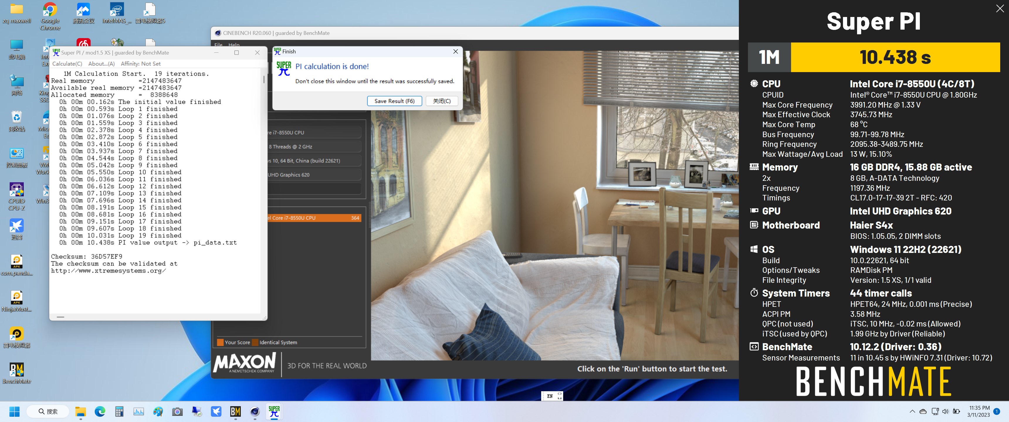The width and height of the screenshot is (1009, 422).
Task: Click the Identical System legend swatch
Action: click(x=255, y=343)
